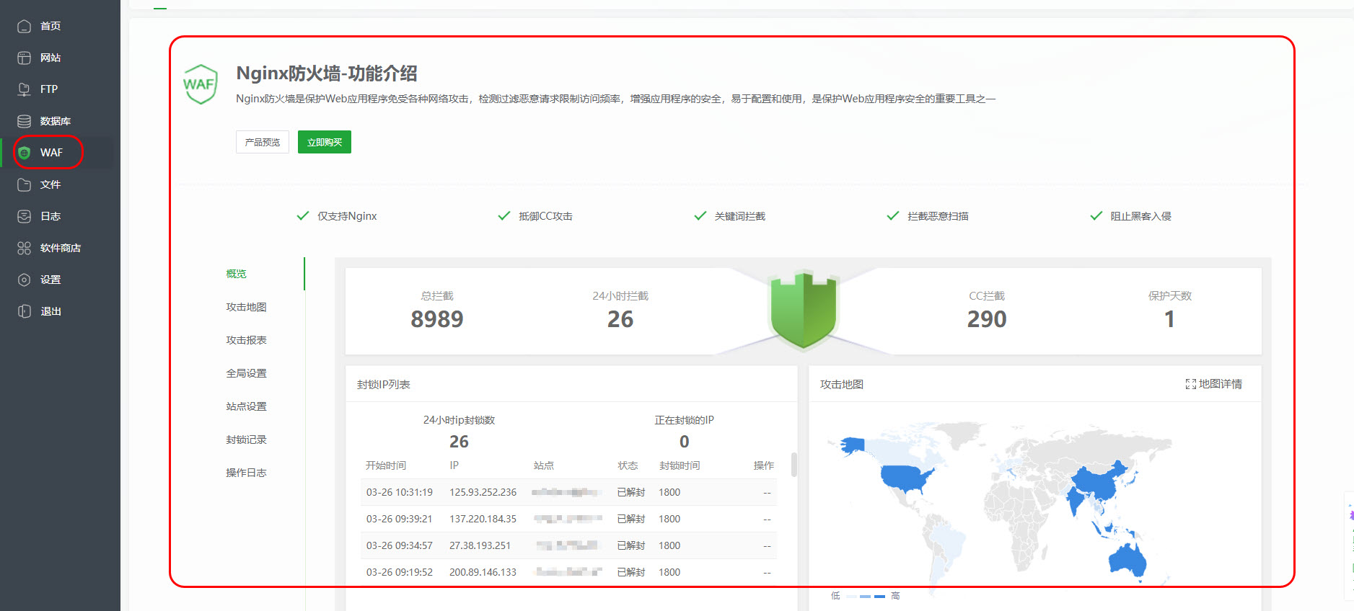Click the start time 03-26 09:39:21
This screenshot has width=1354, height=611.
(400, 519)
